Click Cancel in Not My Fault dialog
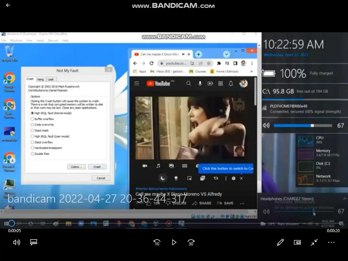This screenshot has width=348, height=261. click(101, 178)
